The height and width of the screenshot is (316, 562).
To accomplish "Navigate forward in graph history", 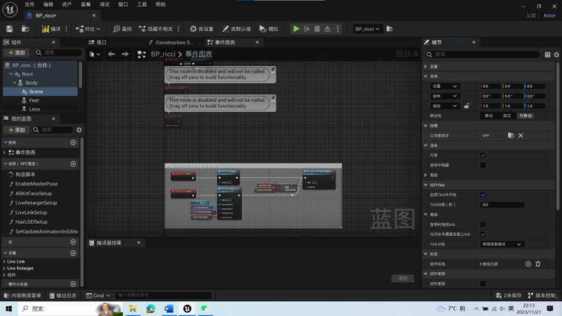I will click(x=125, y=54).
